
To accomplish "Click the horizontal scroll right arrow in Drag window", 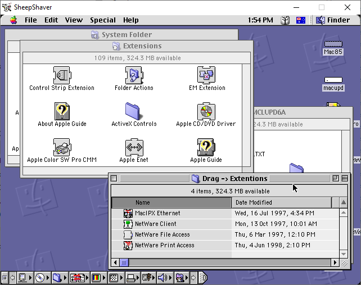I will tap(335, 263).
